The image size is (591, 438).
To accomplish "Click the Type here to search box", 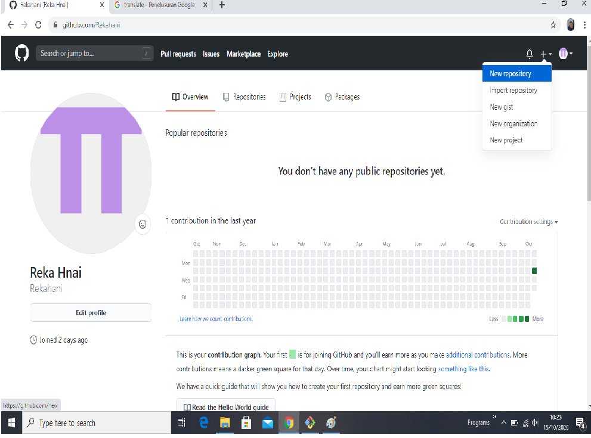I will click(x=97, y=423).
